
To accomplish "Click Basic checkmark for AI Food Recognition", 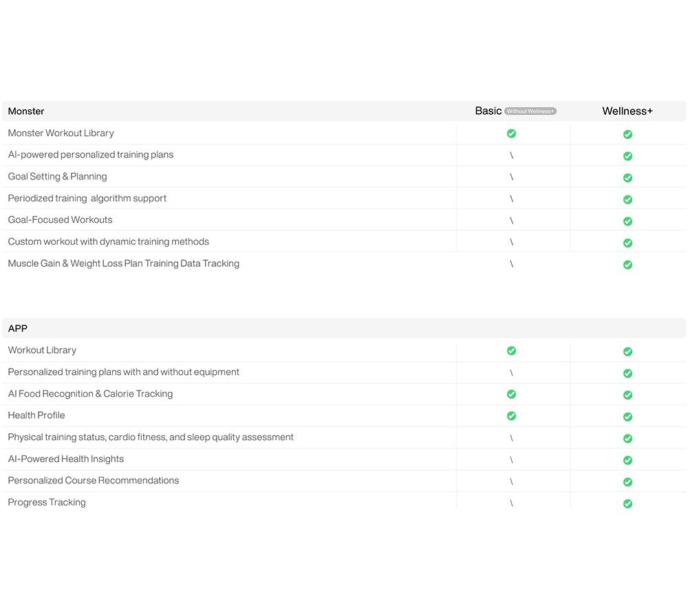I will pyautogui.click(x=511, y=394).
